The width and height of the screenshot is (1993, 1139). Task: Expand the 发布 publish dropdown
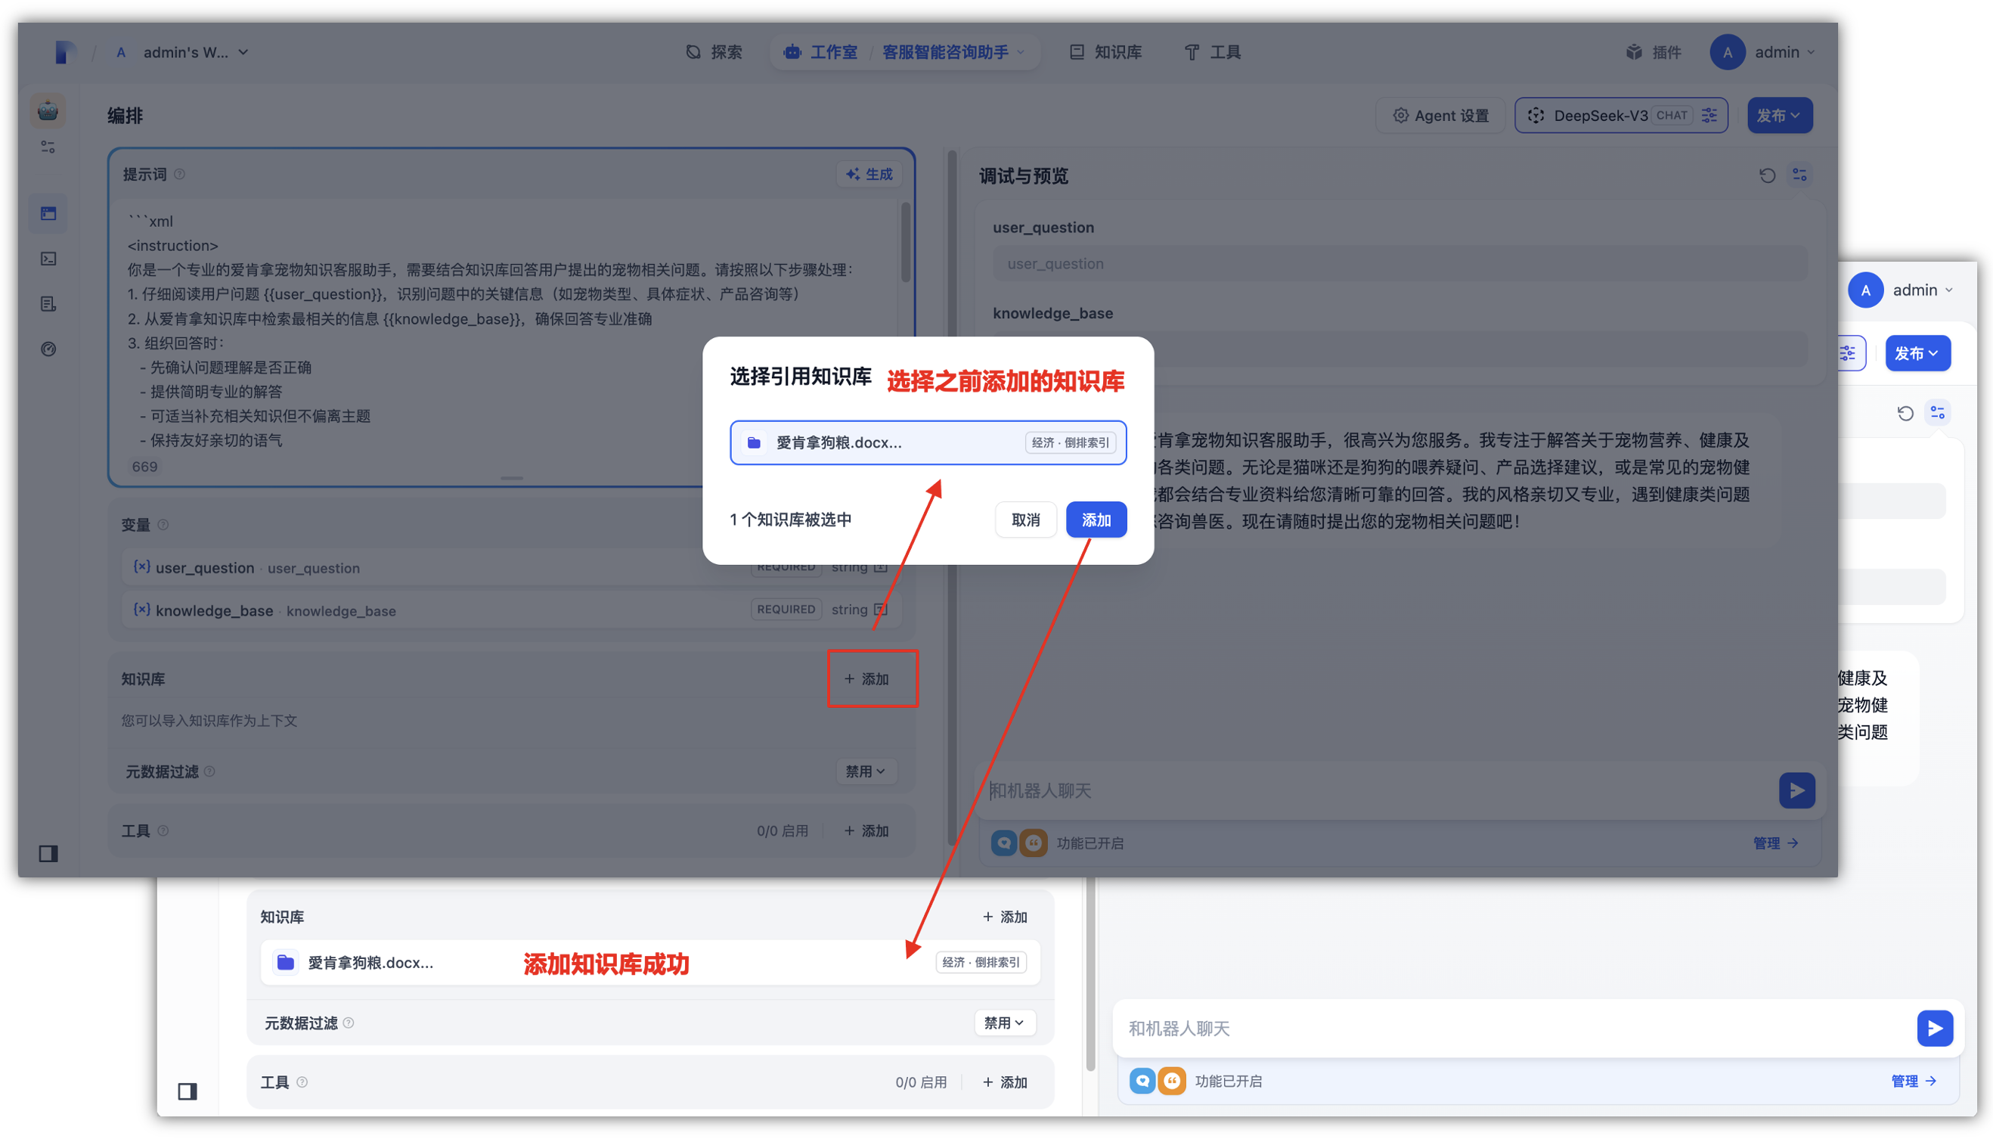tap(1781, 115)
